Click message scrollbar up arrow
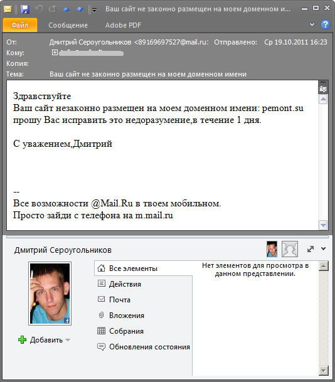The height and width of the screenshot is (382, 335). pyautogui.click(x=323, y=99)
